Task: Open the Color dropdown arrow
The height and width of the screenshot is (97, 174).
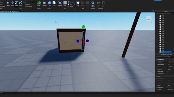Action: tap(65, 7)
